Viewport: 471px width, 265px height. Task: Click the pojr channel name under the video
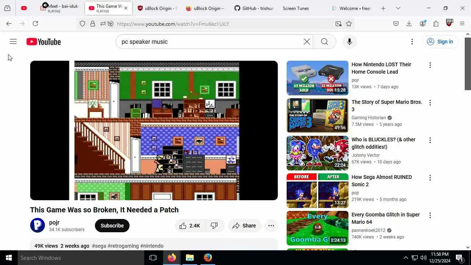[x=54, y=223]
